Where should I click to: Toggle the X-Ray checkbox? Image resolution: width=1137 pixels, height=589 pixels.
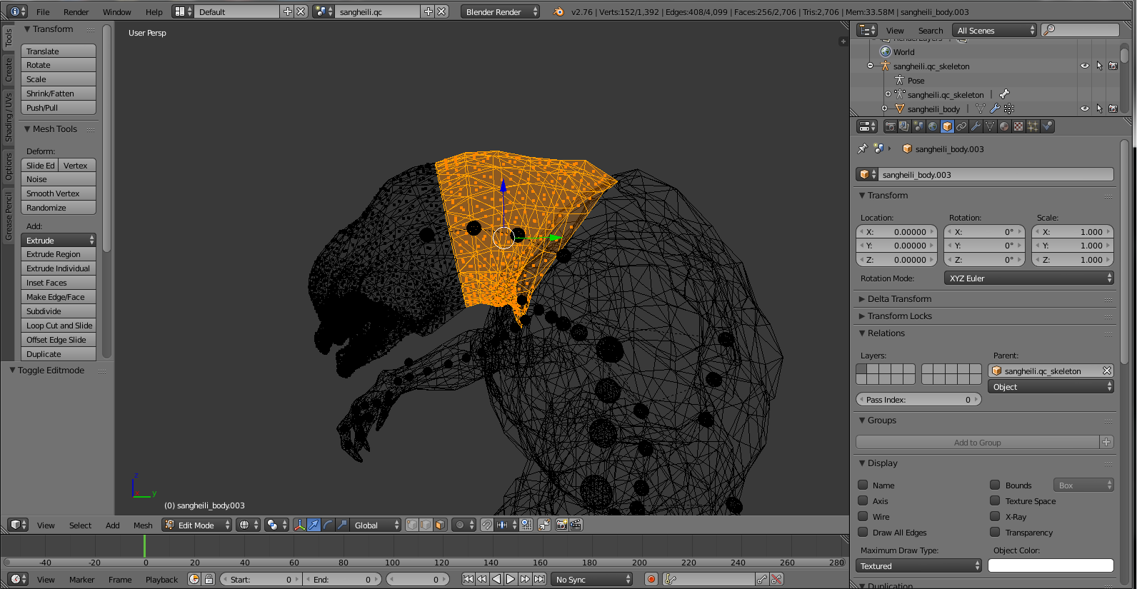995,516
